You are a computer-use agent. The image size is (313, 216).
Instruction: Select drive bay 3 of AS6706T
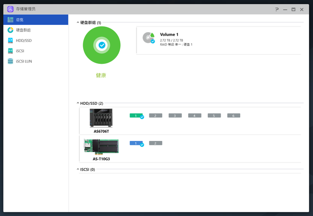tap(175, 116)
